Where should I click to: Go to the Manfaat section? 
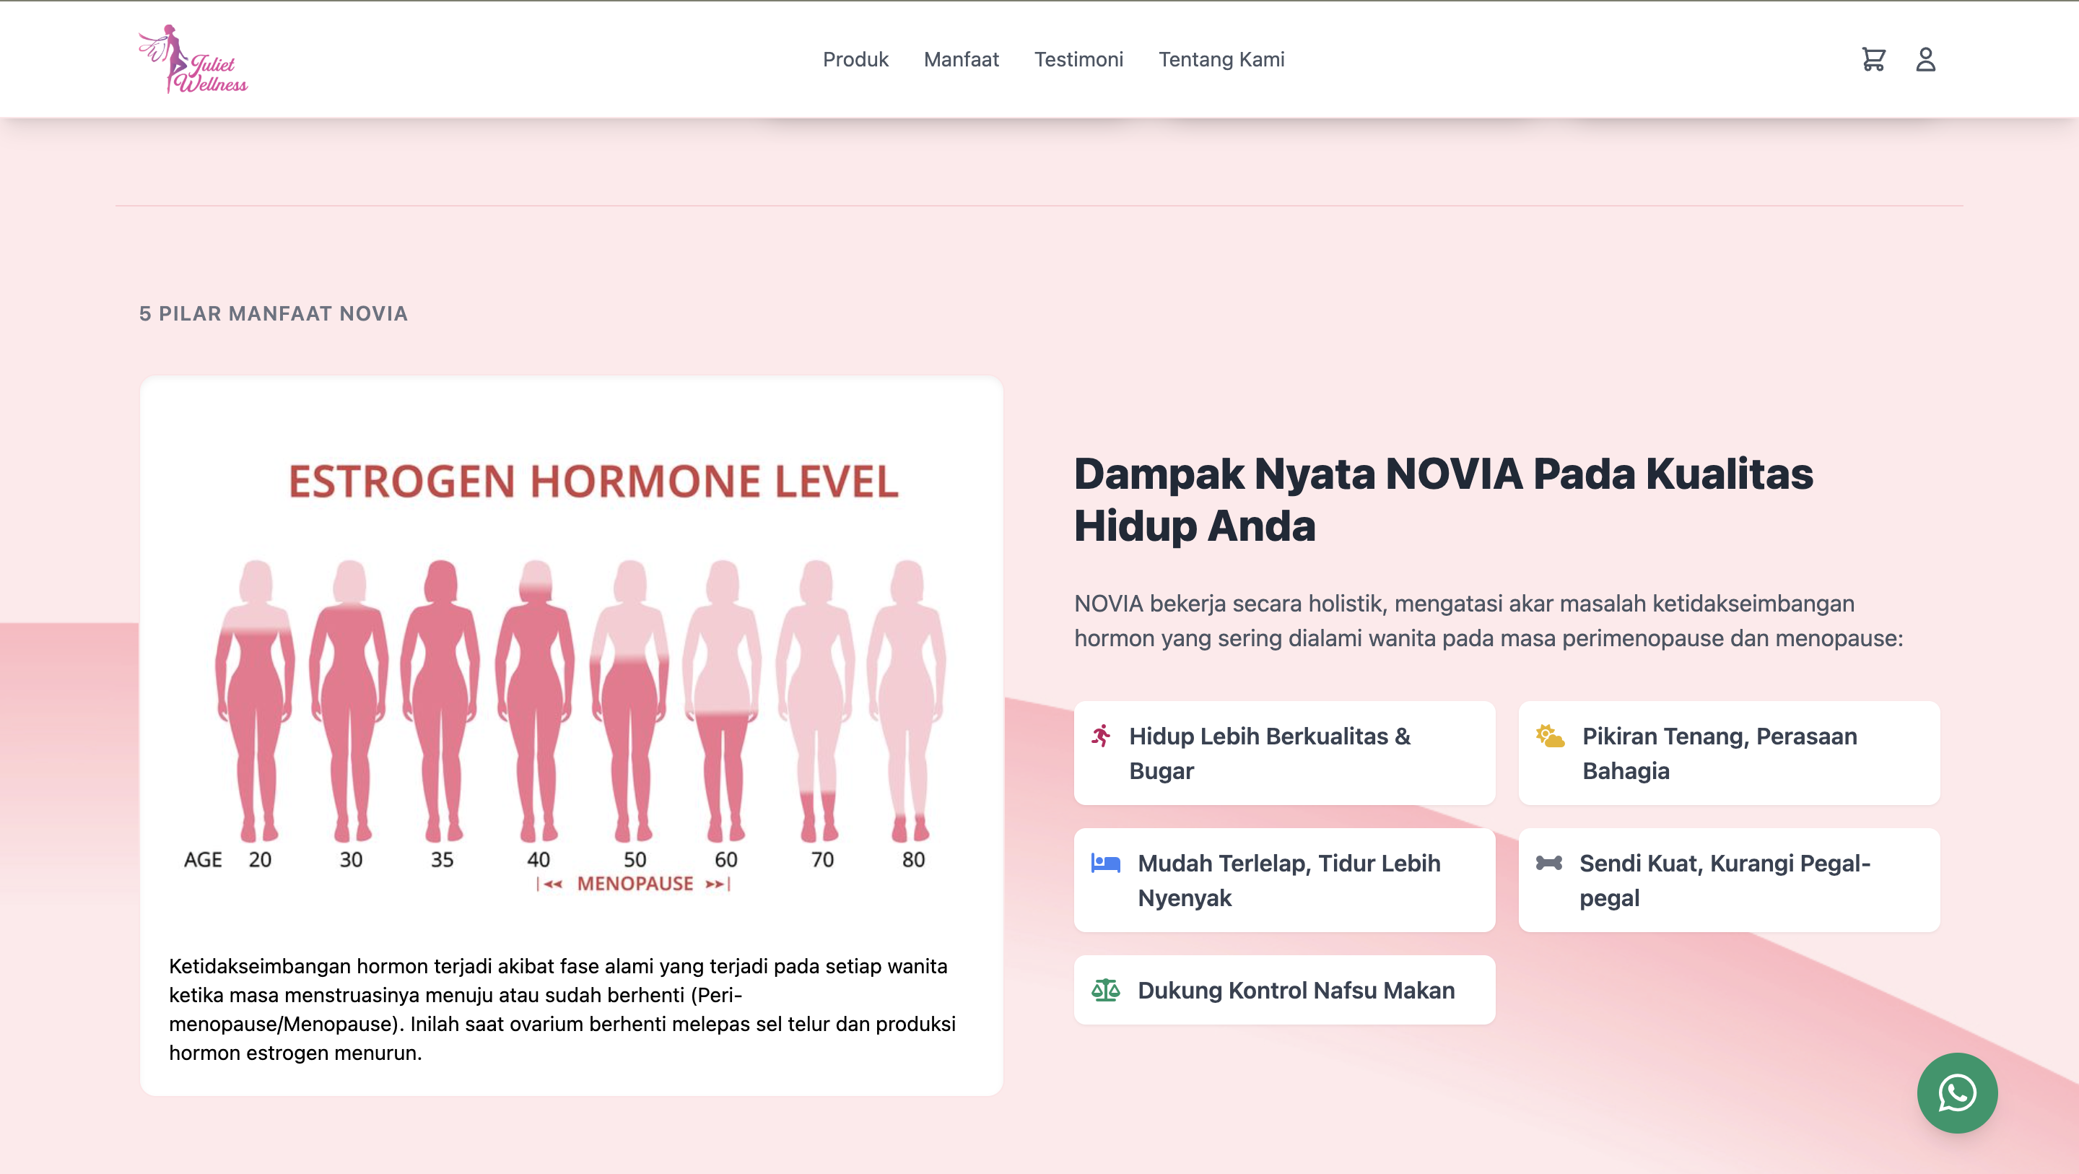click(960, 60)
